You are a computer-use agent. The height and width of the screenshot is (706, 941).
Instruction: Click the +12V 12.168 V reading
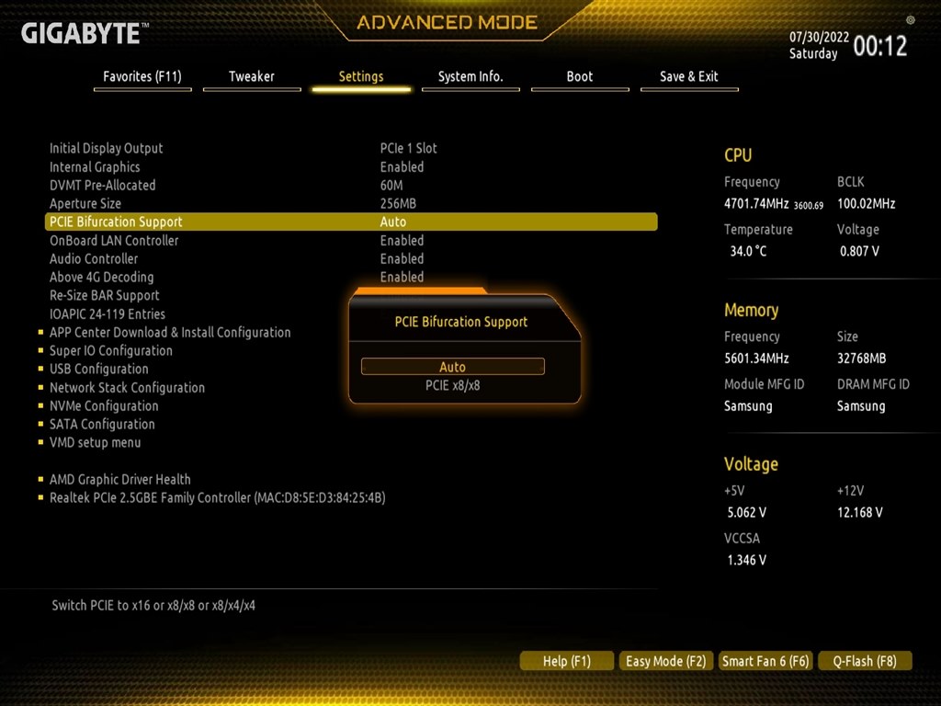click(859, 513)
